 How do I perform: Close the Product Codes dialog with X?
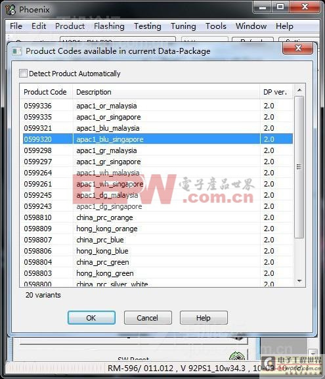(x=298, y=49)
